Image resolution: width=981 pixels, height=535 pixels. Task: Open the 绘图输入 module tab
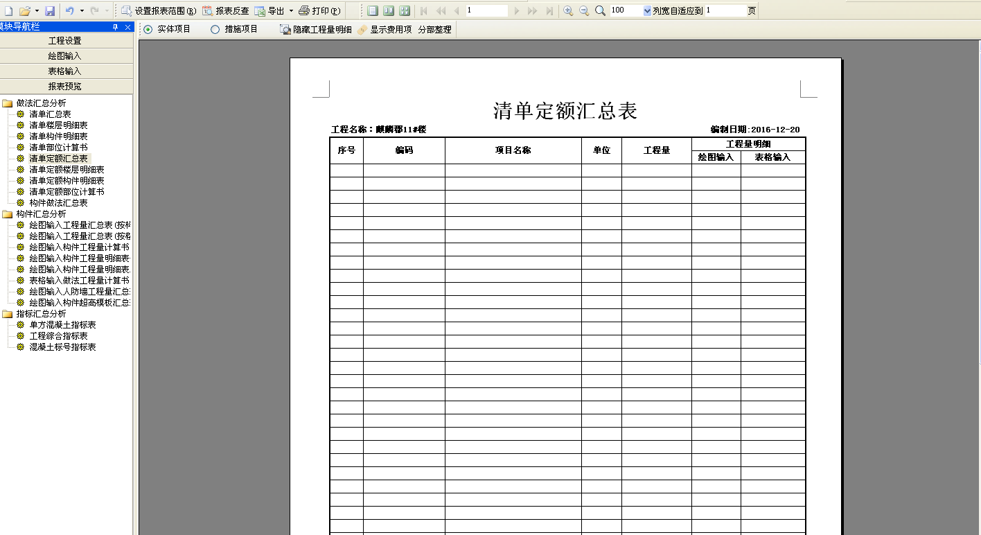click(66, 56)
